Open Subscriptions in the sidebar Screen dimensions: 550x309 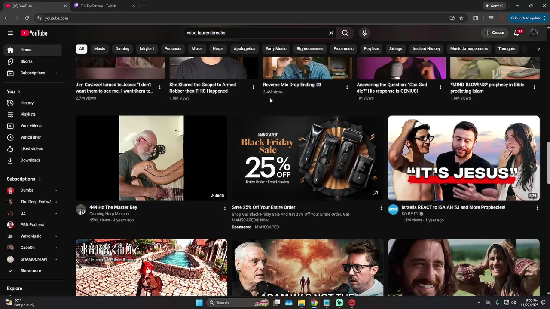click(x=33, y=73)
